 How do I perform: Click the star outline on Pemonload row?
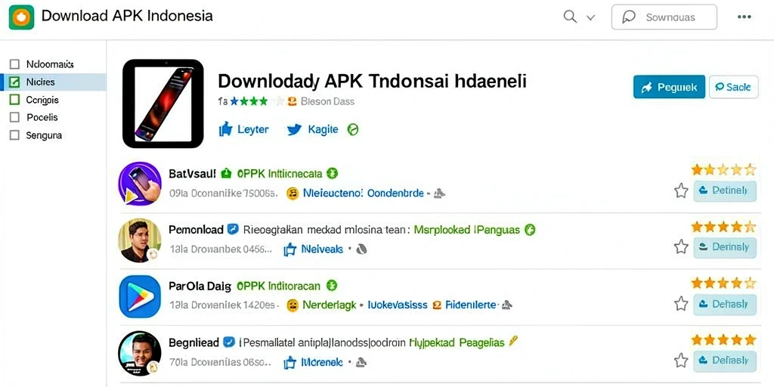(x=681, y=247)
